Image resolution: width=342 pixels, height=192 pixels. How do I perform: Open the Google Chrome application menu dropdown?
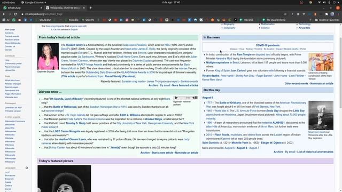tap(34, 2)
